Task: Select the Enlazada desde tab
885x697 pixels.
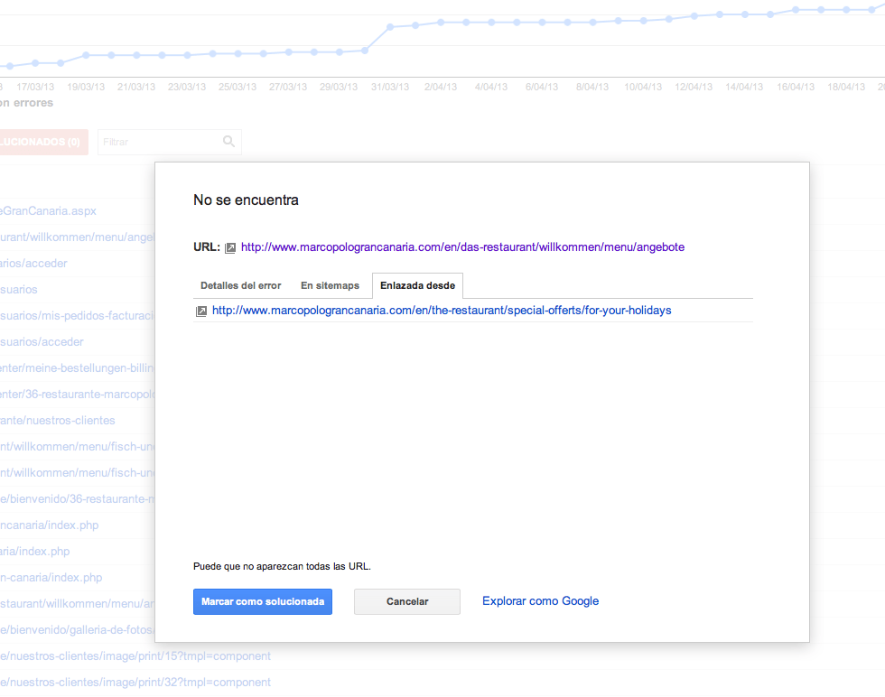Action: (x=417, y=285)
